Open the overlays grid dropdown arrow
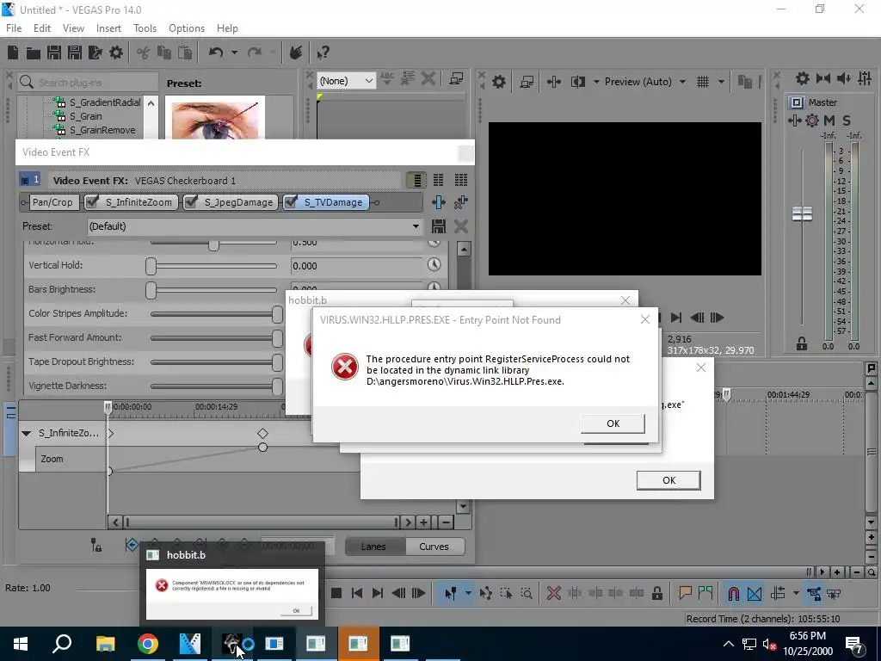Screen dimensions: 881x661 pyautogui.click(x=721, y=82)
